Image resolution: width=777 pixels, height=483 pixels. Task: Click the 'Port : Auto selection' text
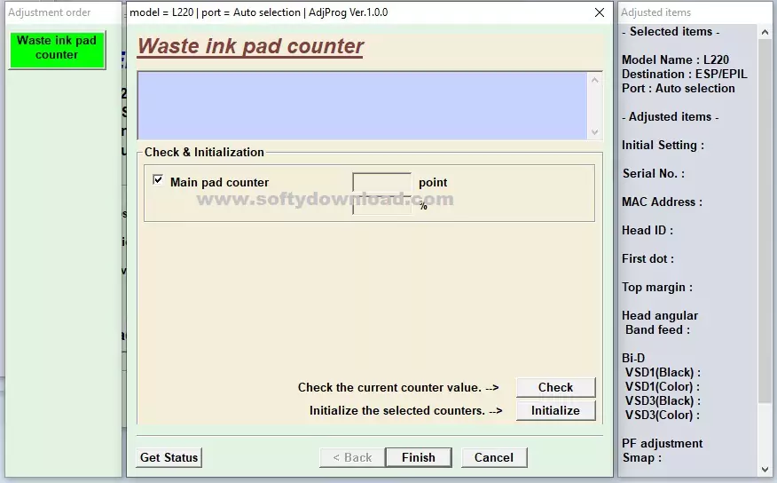click(679, 89)
